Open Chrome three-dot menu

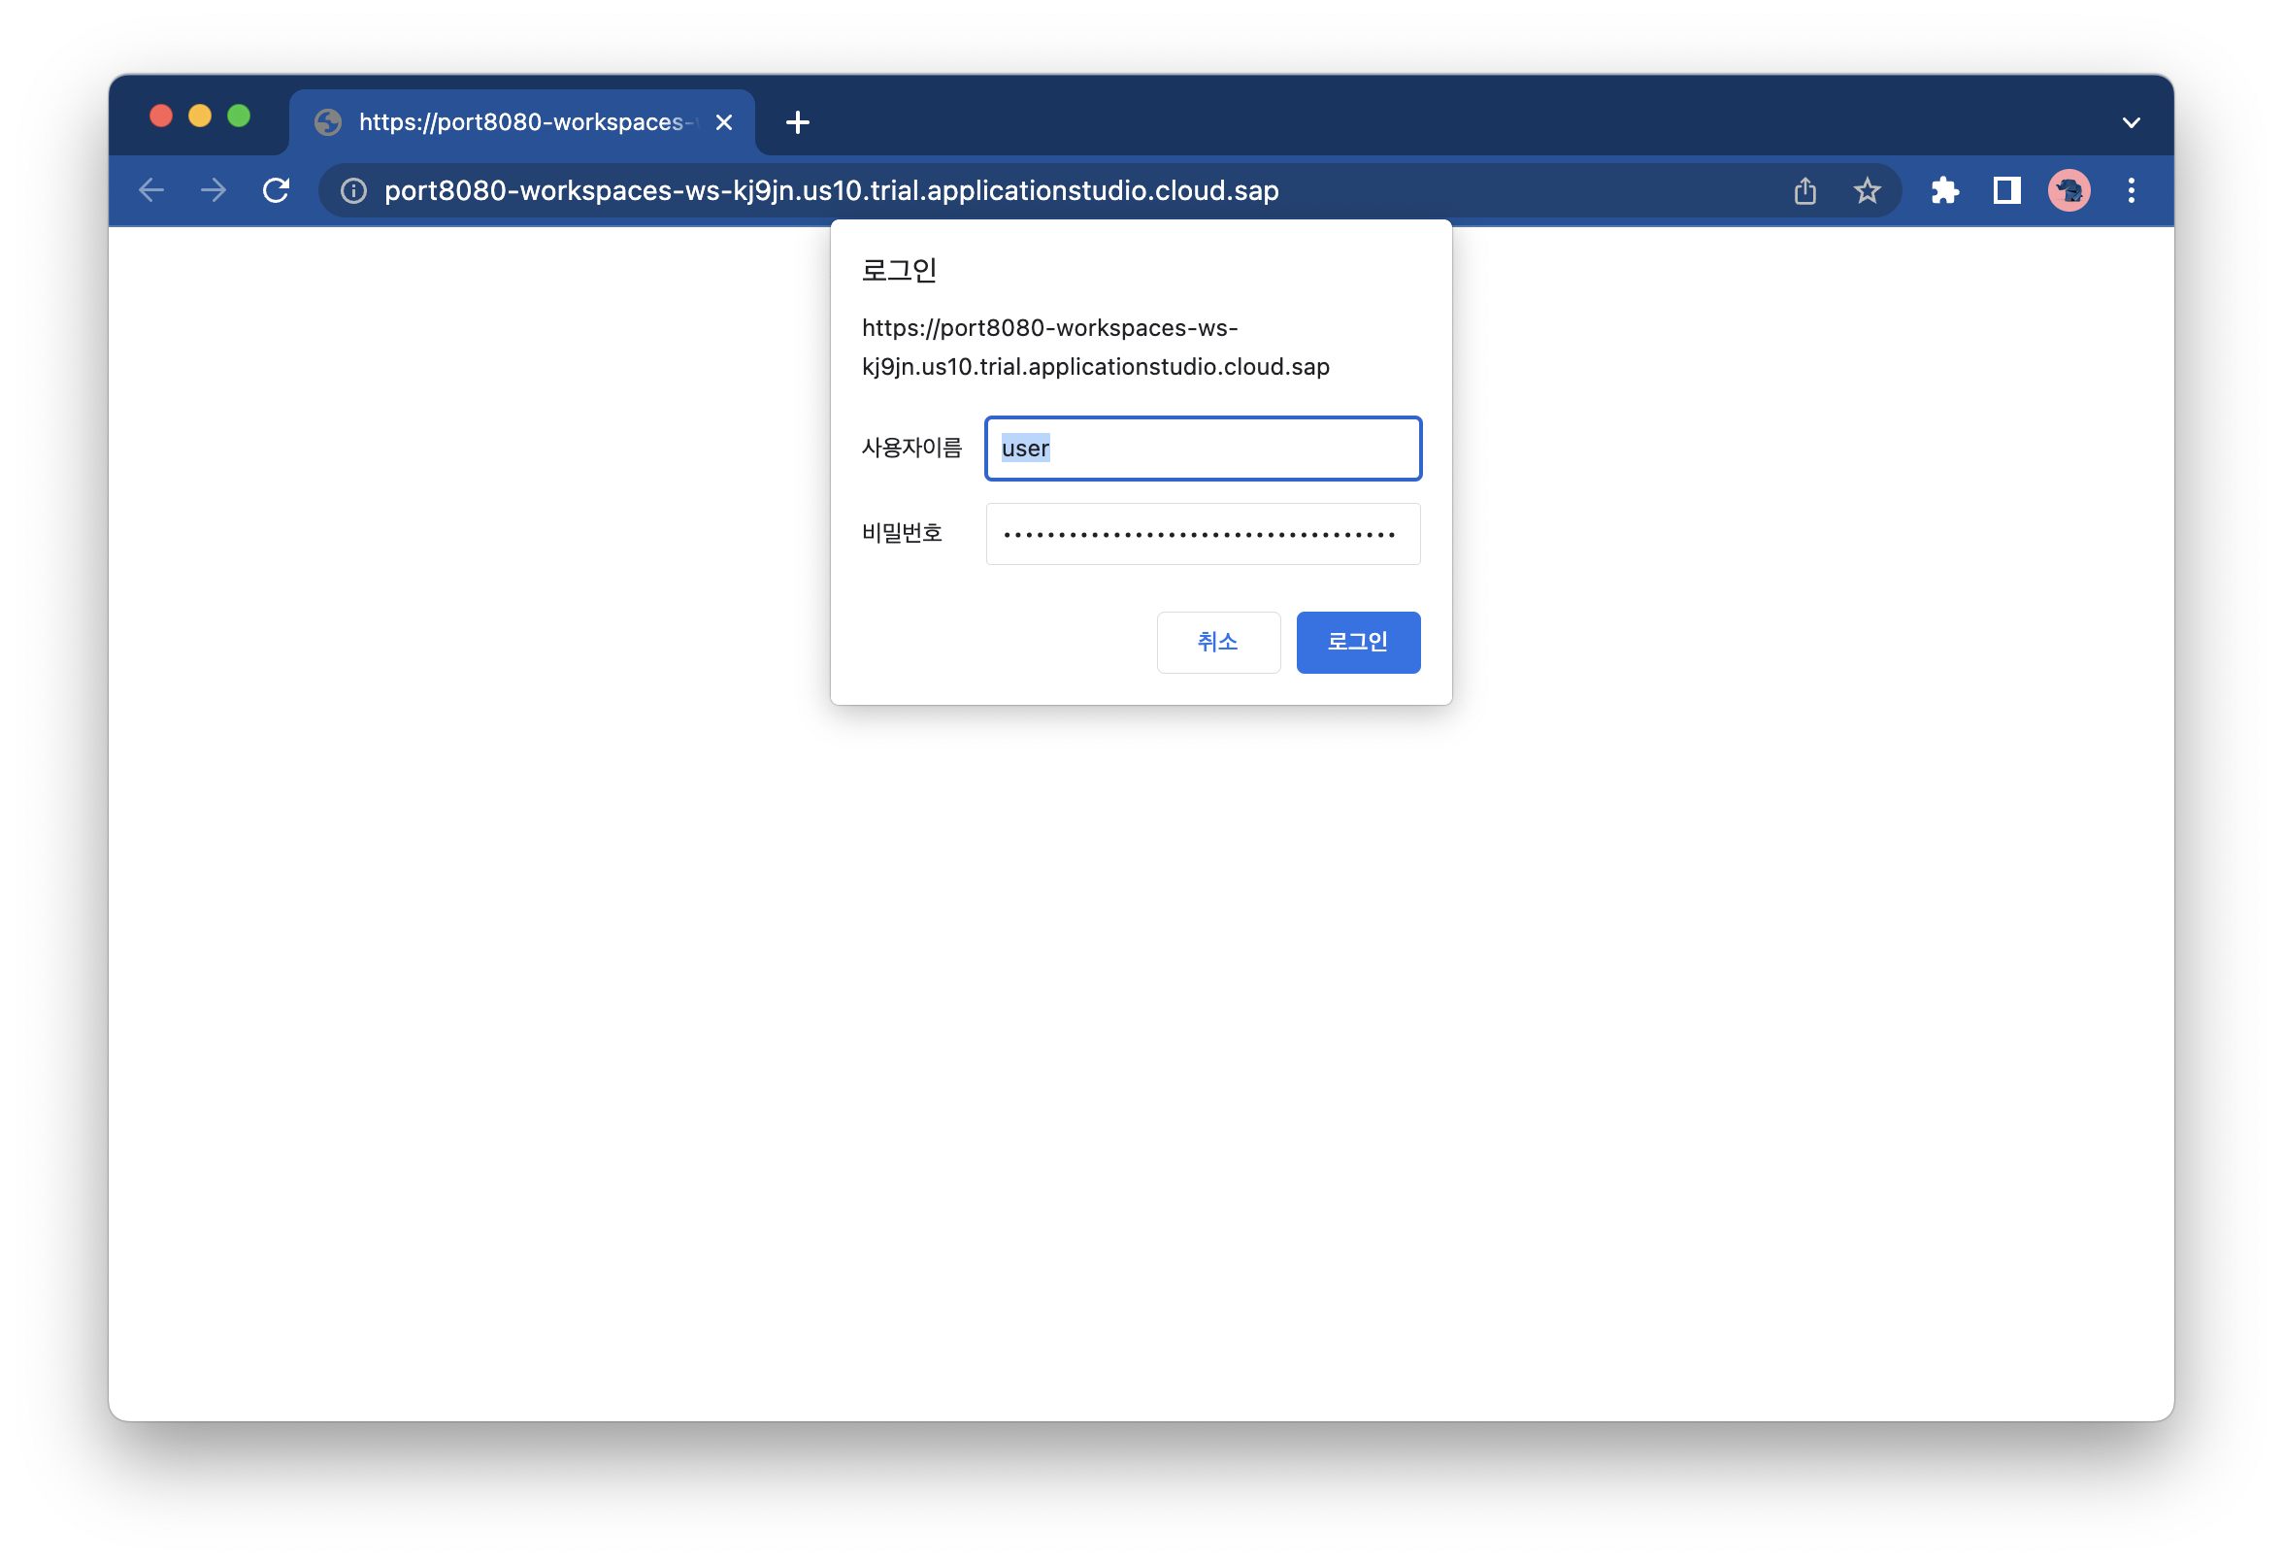pyautogui.click(x=2131, y=190)
